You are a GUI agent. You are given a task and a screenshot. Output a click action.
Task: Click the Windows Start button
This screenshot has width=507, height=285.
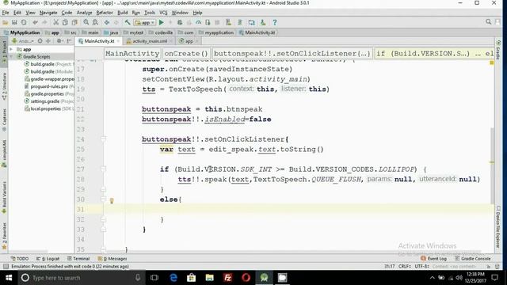pyautogui.click(x=9, y=278)
